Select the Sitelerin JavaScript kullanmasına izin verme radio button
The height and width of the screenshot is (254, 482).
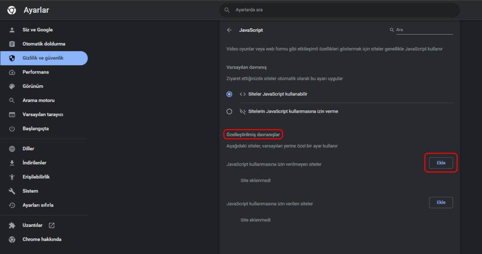229,111
